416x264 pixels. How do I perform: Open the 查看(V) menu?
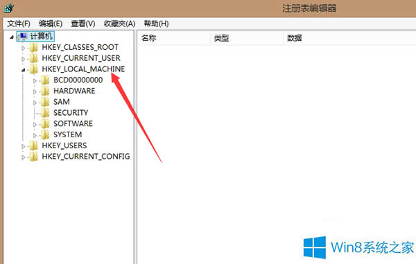pyautogui.click(x=83, y=24)
